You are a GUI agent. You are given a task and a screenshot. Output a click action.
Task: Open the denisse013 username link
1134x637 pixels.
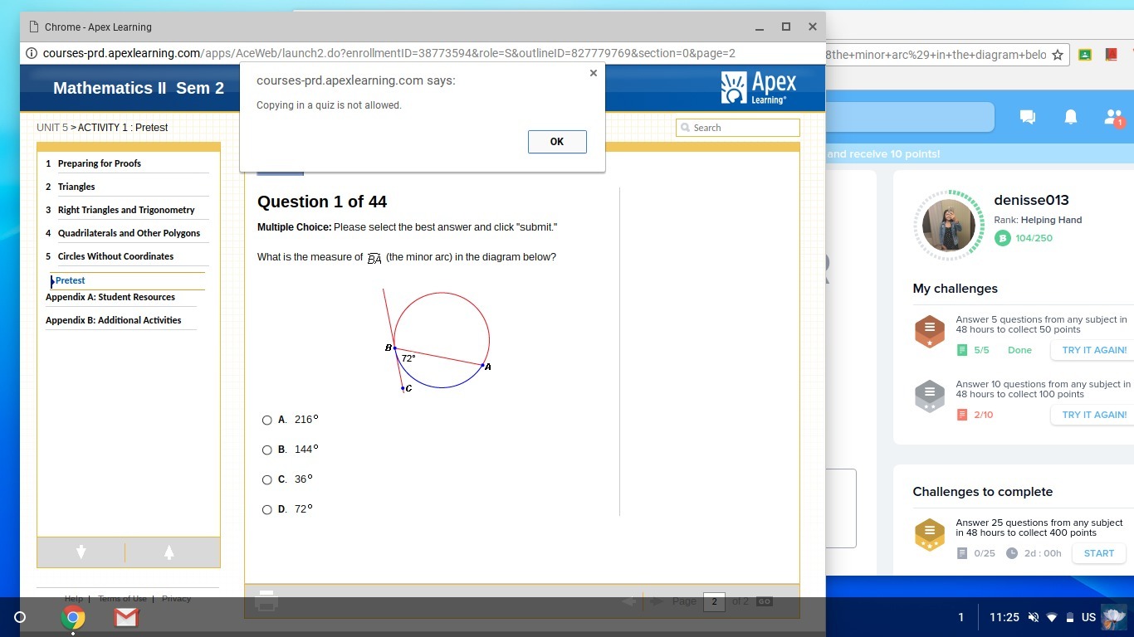[1031, 200]
